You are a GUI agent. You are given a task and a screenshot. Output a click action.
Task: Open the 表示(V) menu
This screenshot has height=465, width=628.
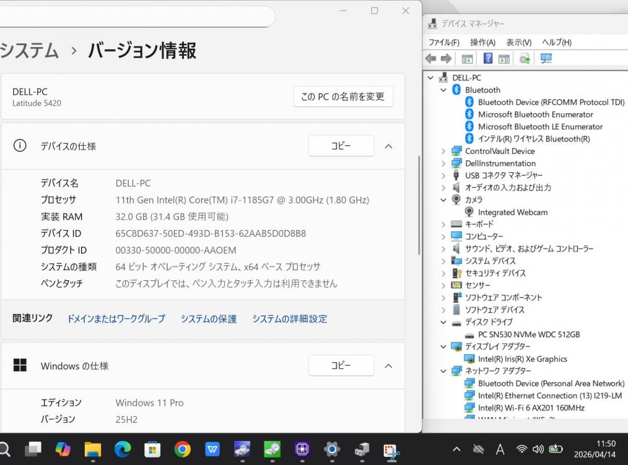pos(519,42)
